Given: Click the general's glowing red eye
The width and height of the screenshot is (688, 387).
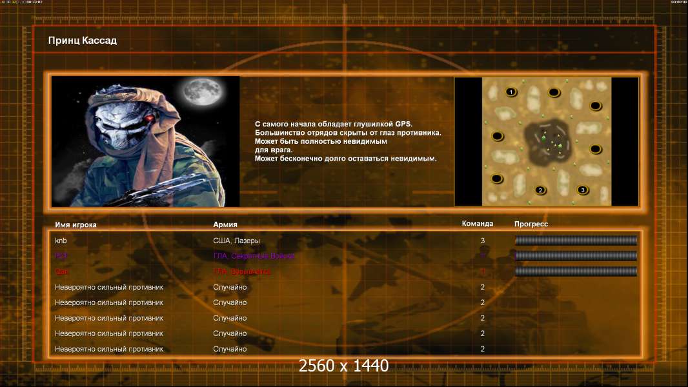Looking at the screenshot, I should pyautogui.click(x=149, y=117).
